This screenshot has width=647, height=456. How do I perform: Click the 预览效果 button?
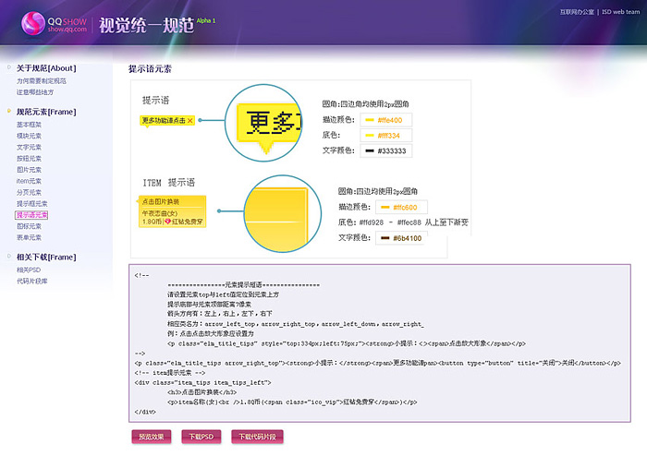[x=151, y=437]
